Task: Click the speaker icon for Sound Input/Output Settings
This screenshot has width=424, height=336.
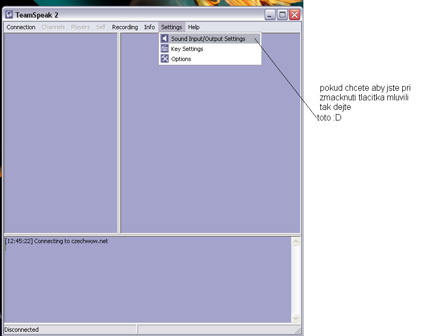Action: 165,39
